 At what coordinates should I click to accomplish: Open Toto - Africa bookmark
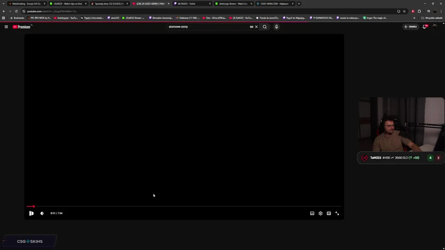(x=214, y=18)
